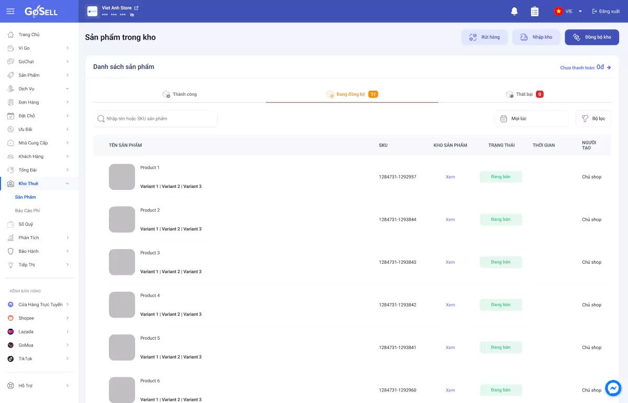This screenshot has width=628, height=403.
Task: Click Xem link for Product 1
Action: pyautogui.click(x=450, y=177)
